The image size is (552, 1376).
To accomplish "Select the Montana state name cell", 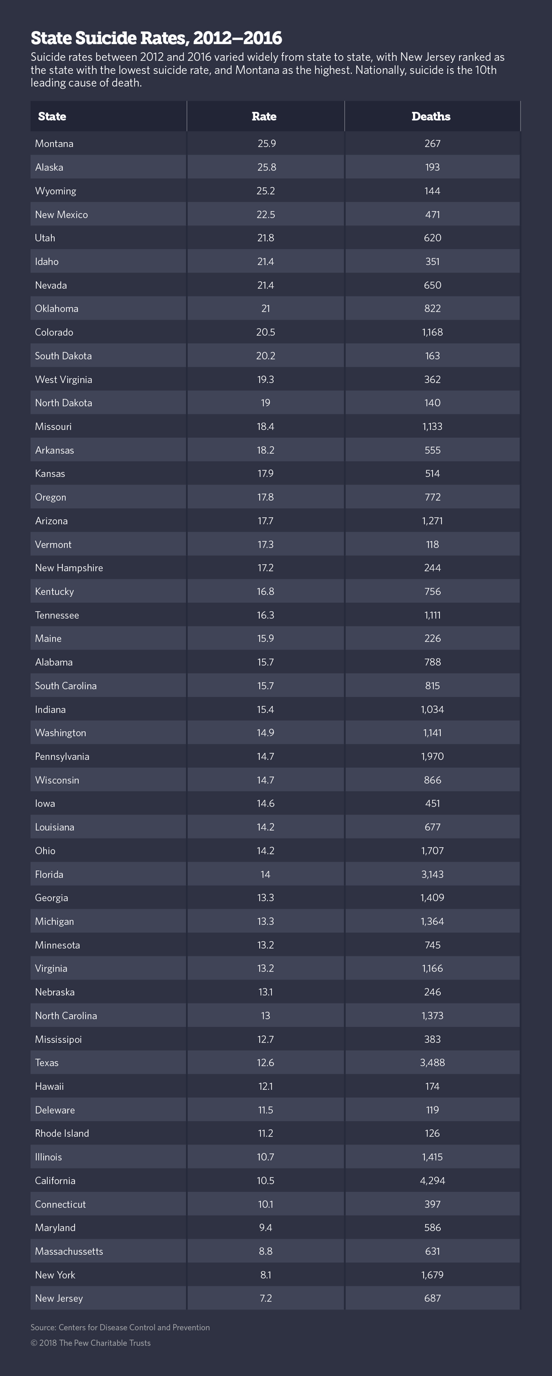I will (54, 144).
